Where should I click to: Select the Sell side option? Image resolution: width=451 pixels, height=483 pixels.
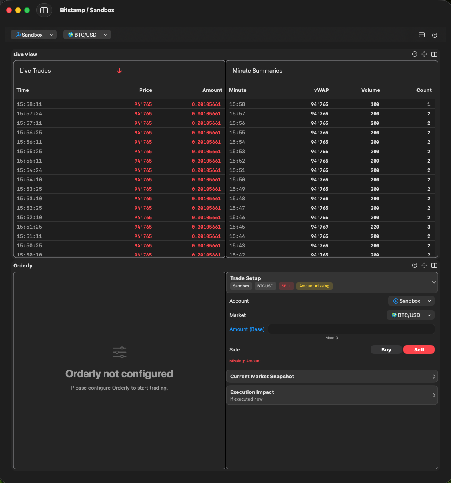[418, 349]
